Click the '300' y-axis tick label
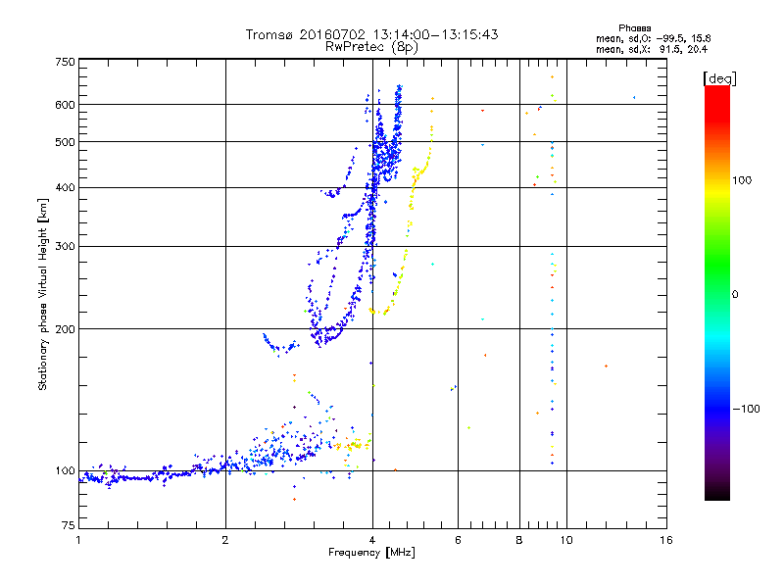This screenshot has height=588, width=784. point(65,247)
